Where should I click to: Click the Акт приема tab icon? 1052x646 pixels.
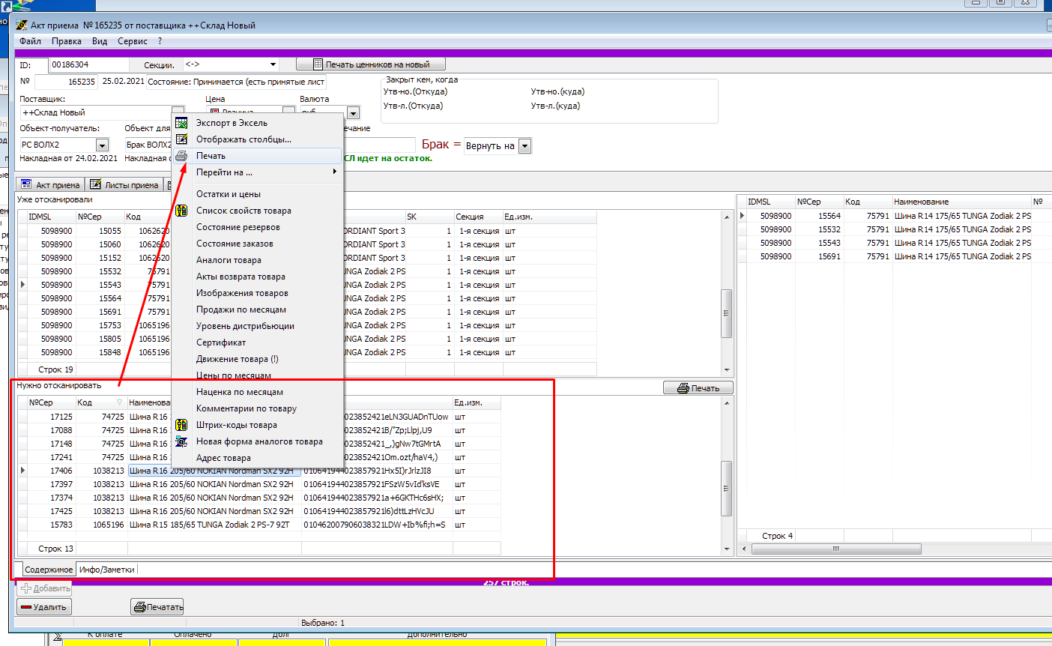pos(27,184)
